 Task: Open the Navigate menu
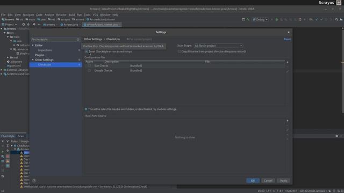pos(28,15)
